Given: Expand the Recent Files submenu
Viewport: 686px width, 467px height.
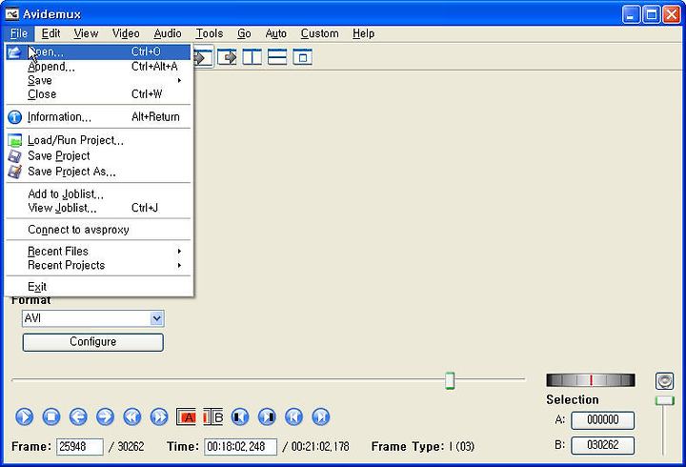Looking at the screenshot, I should click(x=98, y=252).
